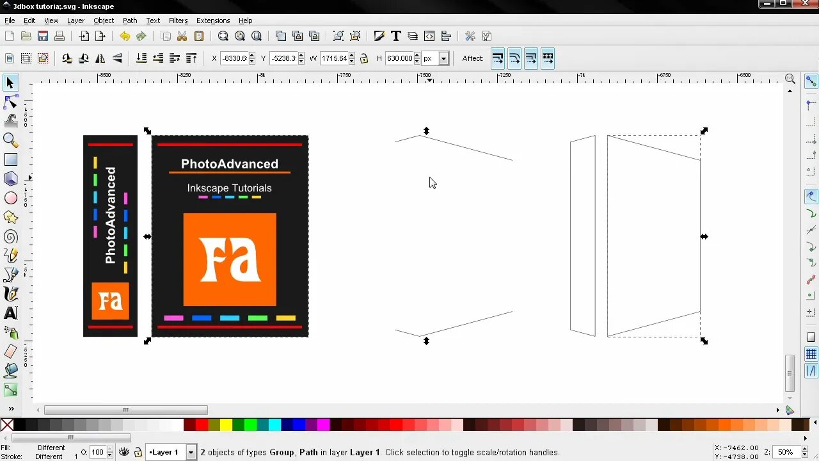Image resolution: width=819 pixels, height=461 pixels.
Task: Increase X coordinate with stepper
Action: pos(252,55)
